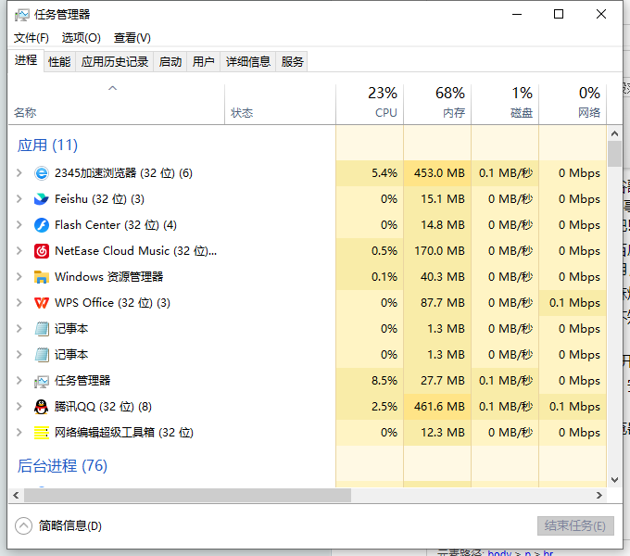Switch to the 性能 tab
The height and width of the screenshot is (556, 630).
59,62
